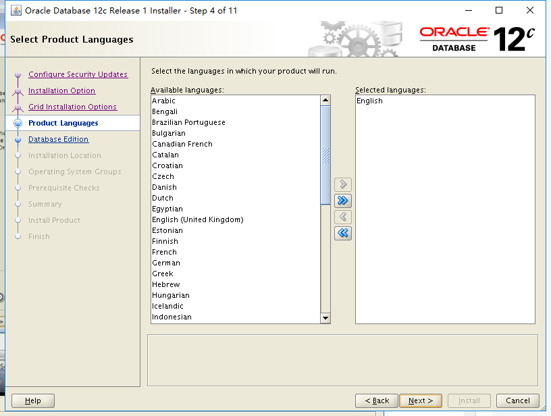Select Croatian language entry
551x416 pixels.
point(236,165)
